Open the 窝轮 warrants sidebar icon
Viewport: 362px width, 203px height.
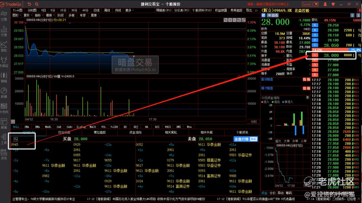(x=4, y=46)
